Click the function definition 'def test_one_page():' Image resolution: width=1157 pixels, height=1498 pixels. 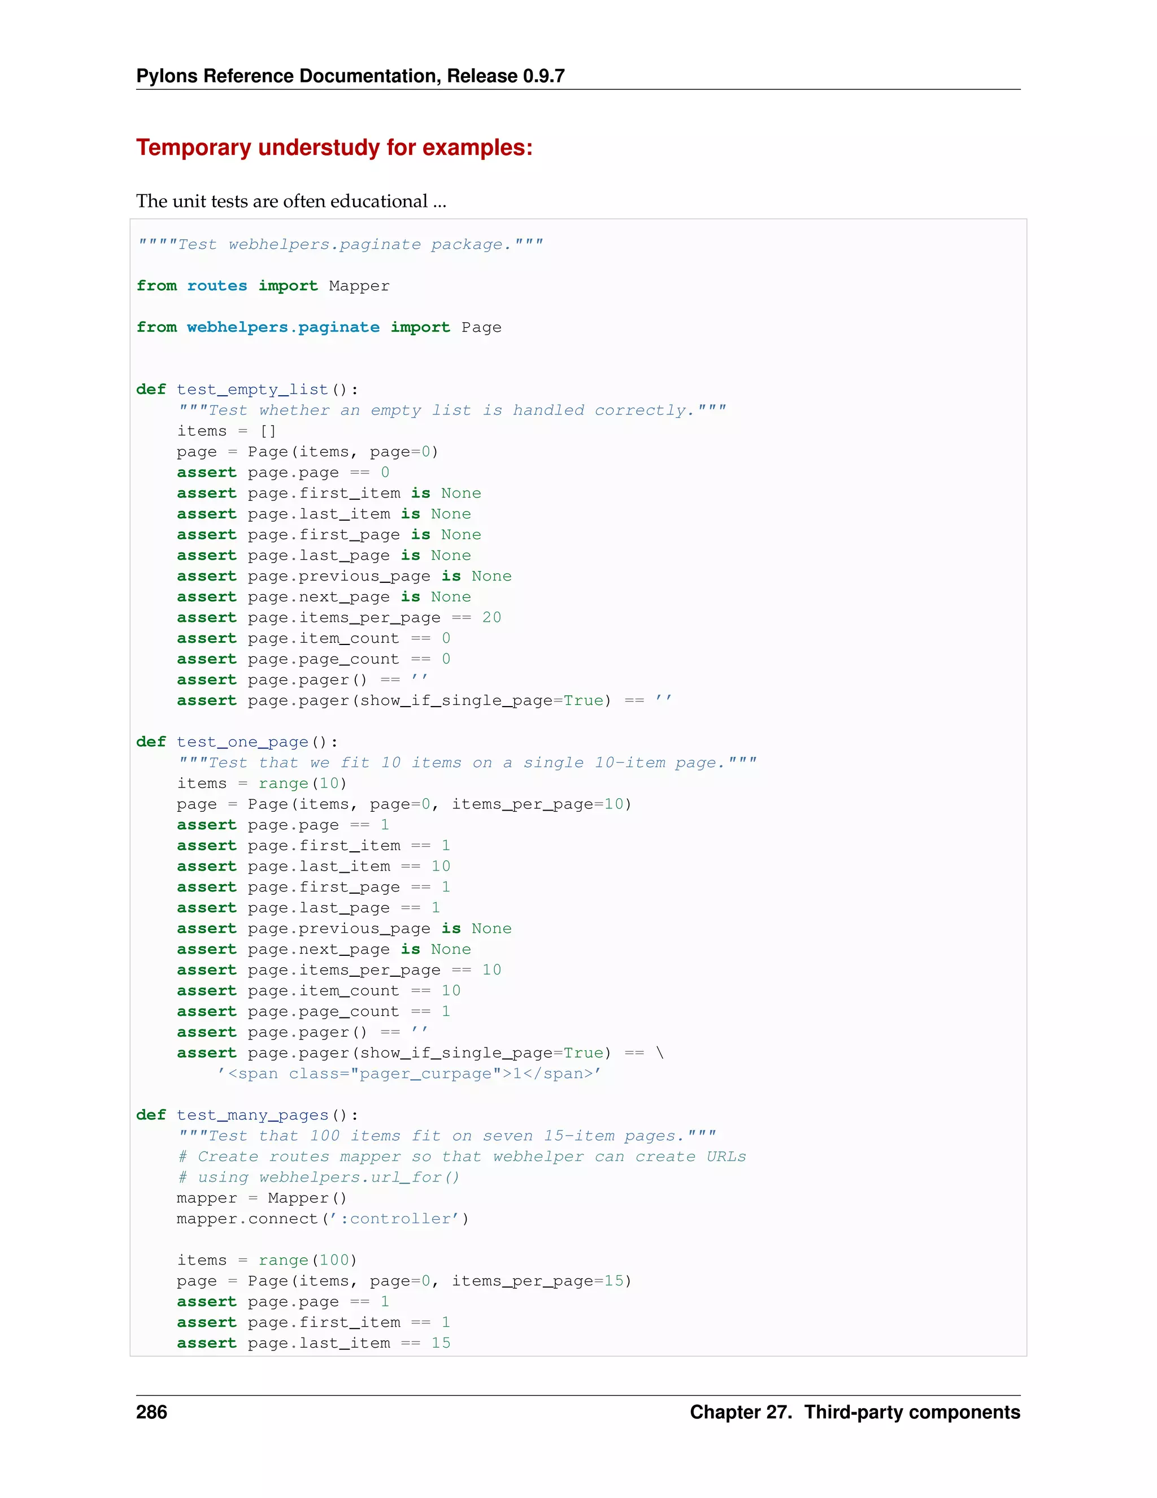click(237, 742)
